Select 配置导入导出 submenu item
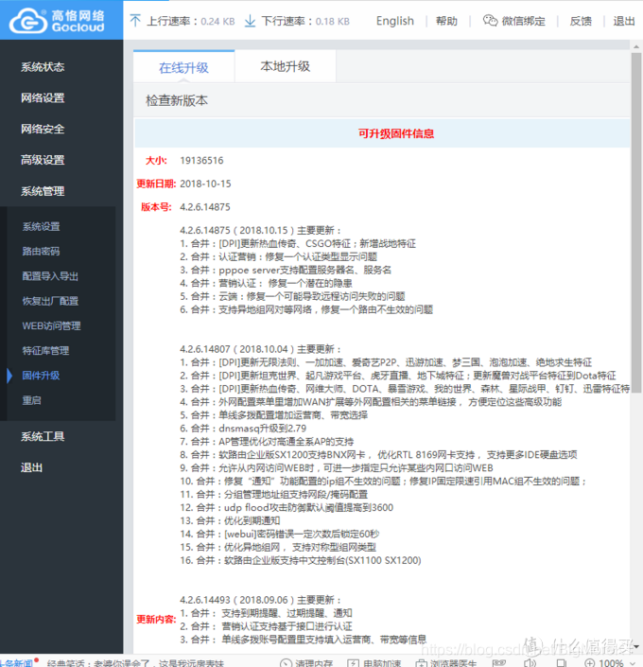Viewport: 643px width, 667px height. 50,276
